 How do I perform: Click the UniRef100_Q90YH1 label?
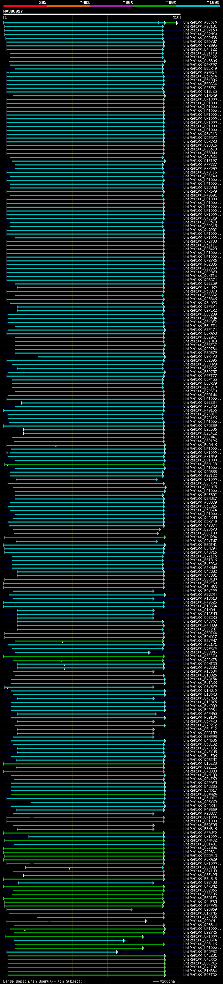pos(200,920)
